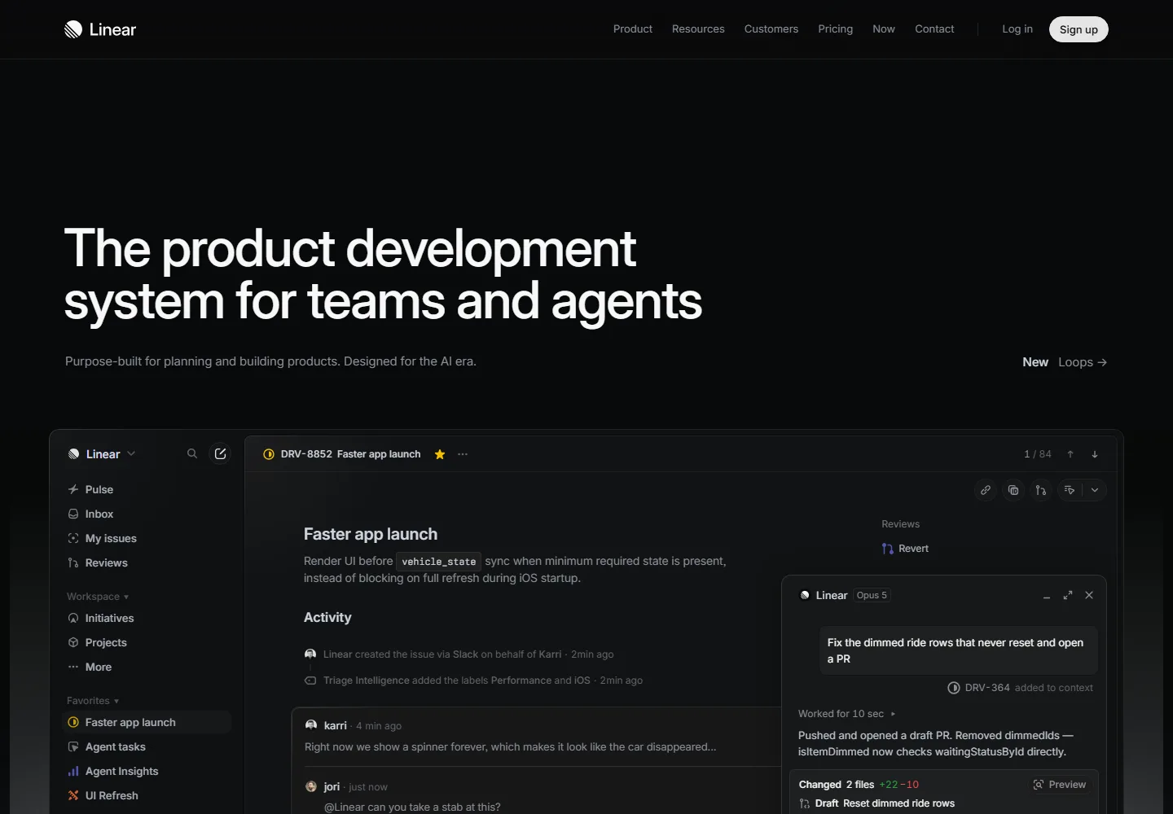The image size is (1173, 814).
Task: Click the copy issue ID icon
Action: pos(1013,490)
